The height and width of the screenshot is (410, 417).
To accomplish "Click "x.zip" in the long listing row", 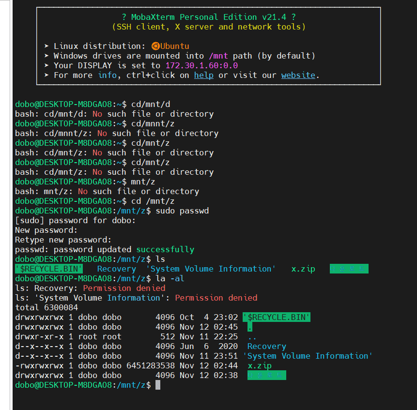I will pos(260,366).
